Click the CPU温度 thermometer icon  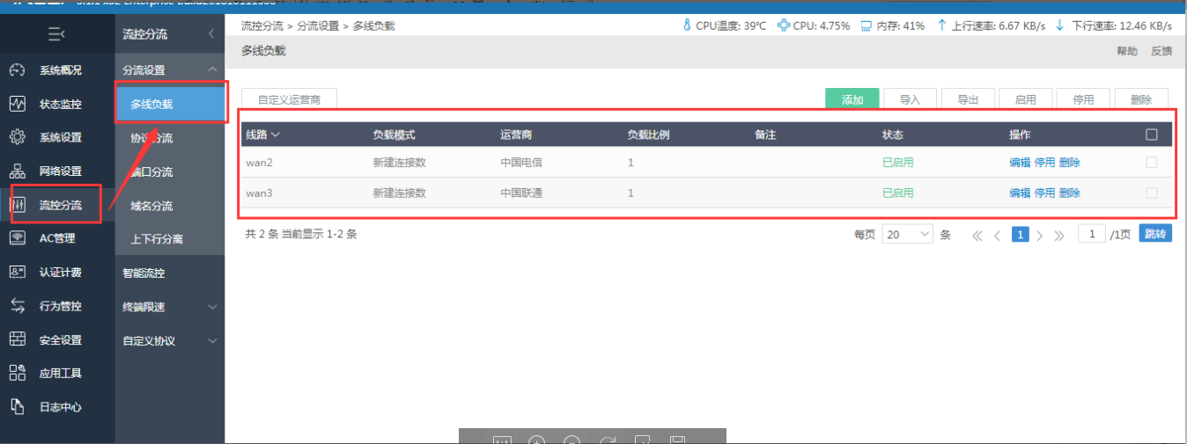(687, 25)
